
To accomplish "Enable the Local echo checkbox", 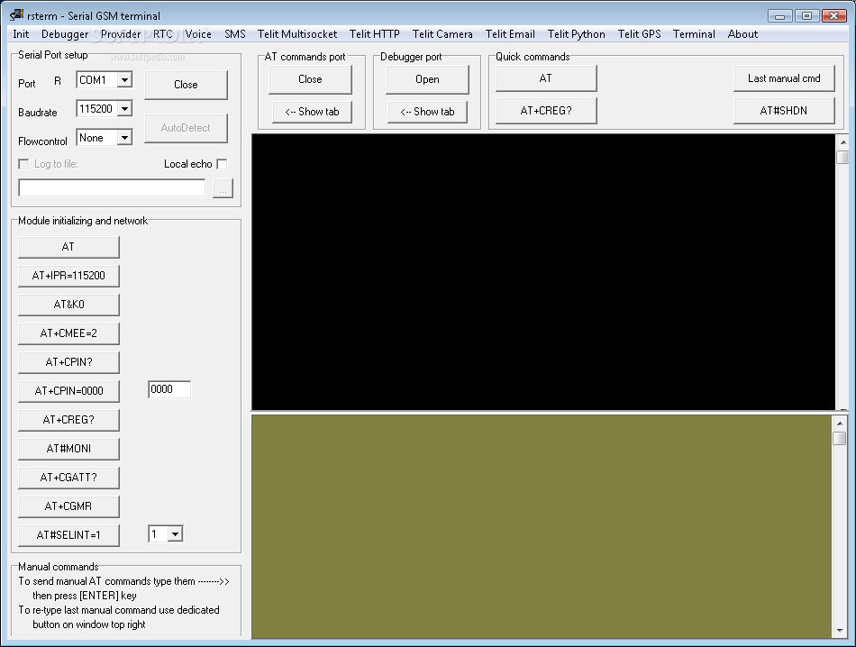I will coord(222,164).
